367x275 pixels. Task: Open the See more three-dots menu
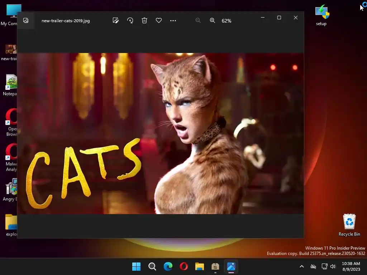click(173, 20)
